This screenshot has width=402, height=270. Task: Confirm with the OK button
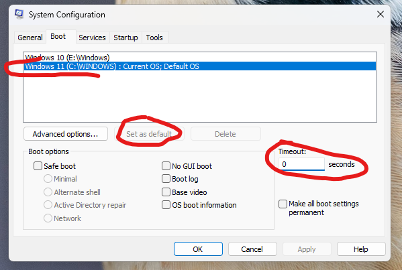tap(198, 249)
